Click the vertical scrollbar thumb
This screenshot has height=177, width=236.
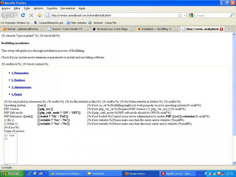(234, 86)
